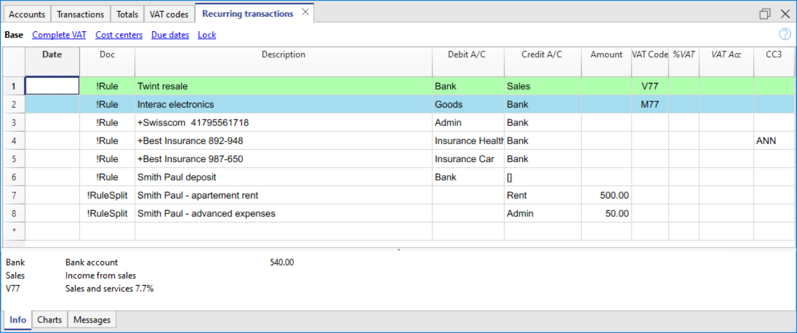Show the Due dates view
The width and height of the screenshot is (797, 333).
(170, 35)
